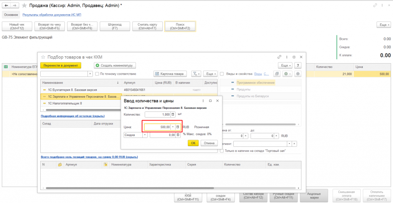Click Отмена to cancel quantity entry
This screenshot has width=393, height=203.
click(209, 143)
